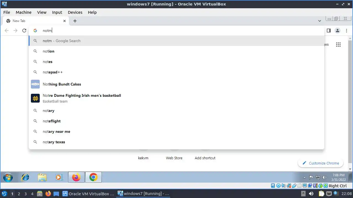Click the VirtualBox display indicator
The width and height of the screenshot is (353, 198).
304,186
